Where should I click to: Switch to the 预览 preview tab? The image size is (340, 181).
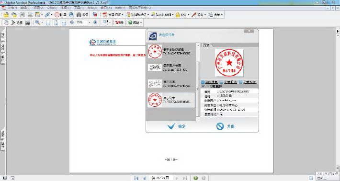[x=207, y=45]
